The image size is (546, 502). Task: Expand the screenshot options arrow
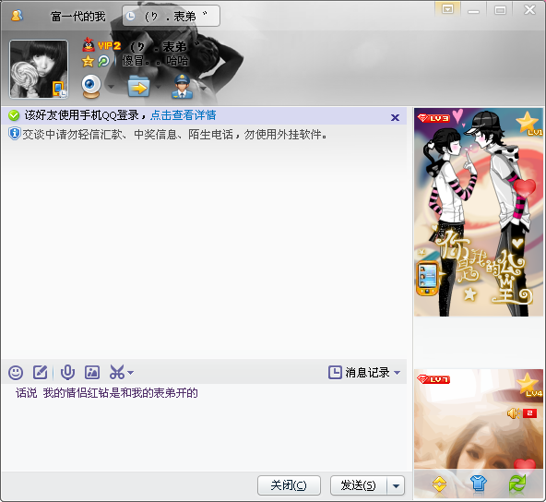[131, 373]
